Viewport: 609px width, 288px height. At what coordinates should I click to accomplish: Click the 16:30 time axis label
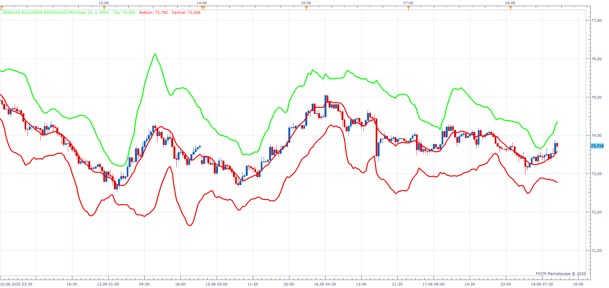tap(72, 284)
